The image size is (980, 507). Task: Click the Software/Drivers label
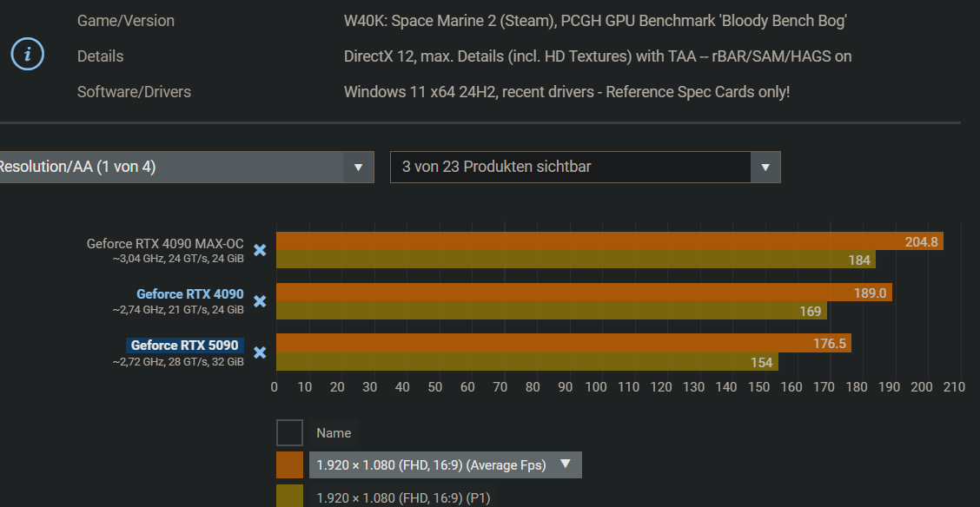(x=134, y=92)
